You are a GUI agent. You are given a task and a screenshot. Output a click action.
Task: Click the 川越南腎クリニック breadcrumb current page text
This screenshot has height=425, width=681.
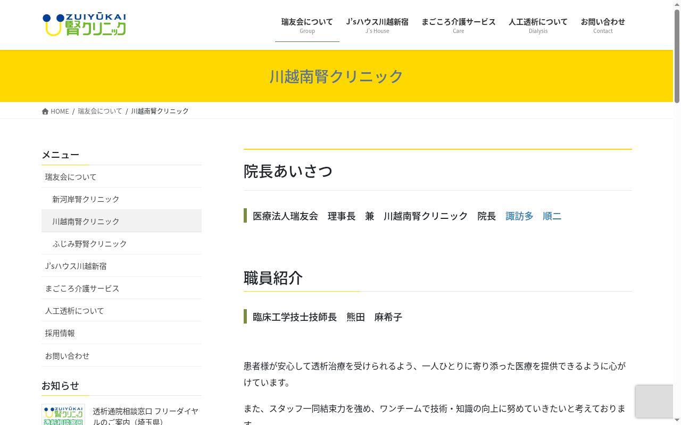(160, 111)
